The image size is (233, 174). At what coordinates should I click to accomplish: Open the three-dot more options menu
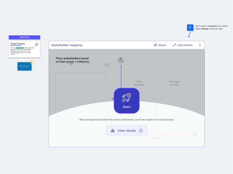[200, 45]
